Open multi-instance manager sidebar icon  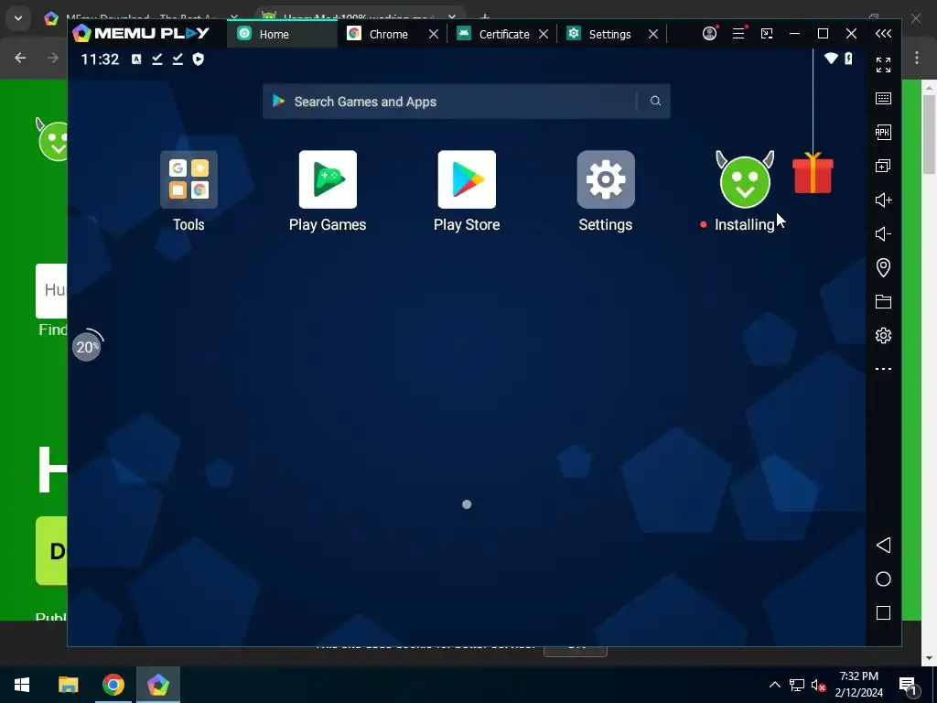coord(883,167)
